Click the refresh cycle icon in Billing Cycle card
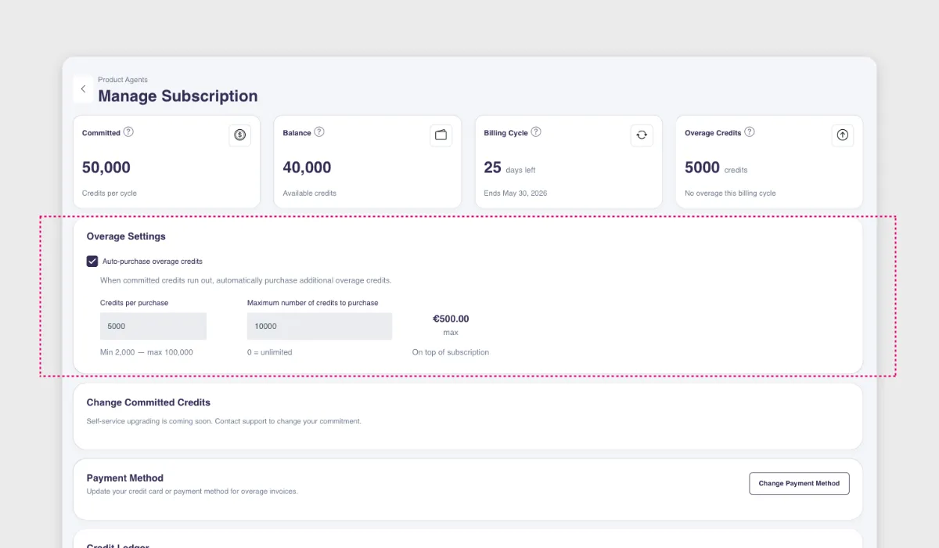The height and width of the screenshot is (548, 939). pyautogui.click(x=642, y=135)
